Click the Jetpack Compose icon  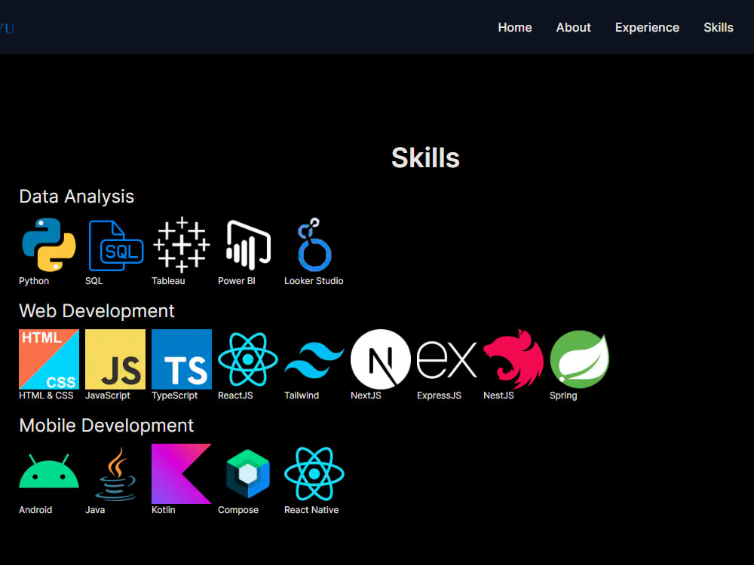tap(248, 474)
